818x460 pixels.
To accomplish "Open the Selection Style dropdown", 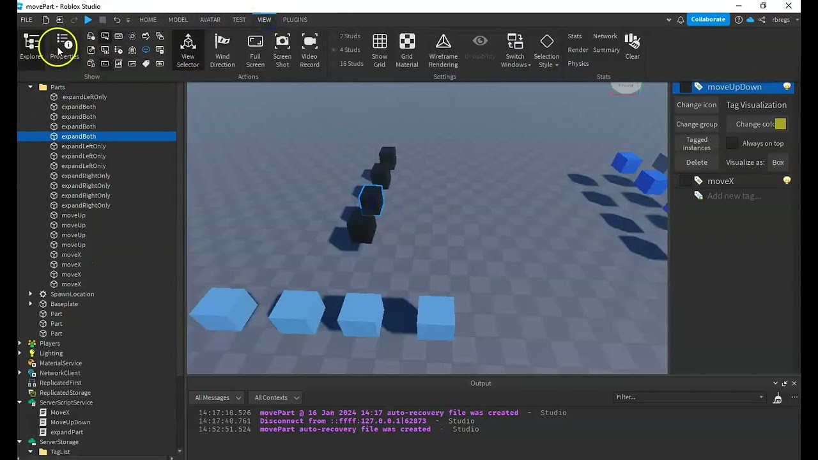I will click(x=546, y=50).
